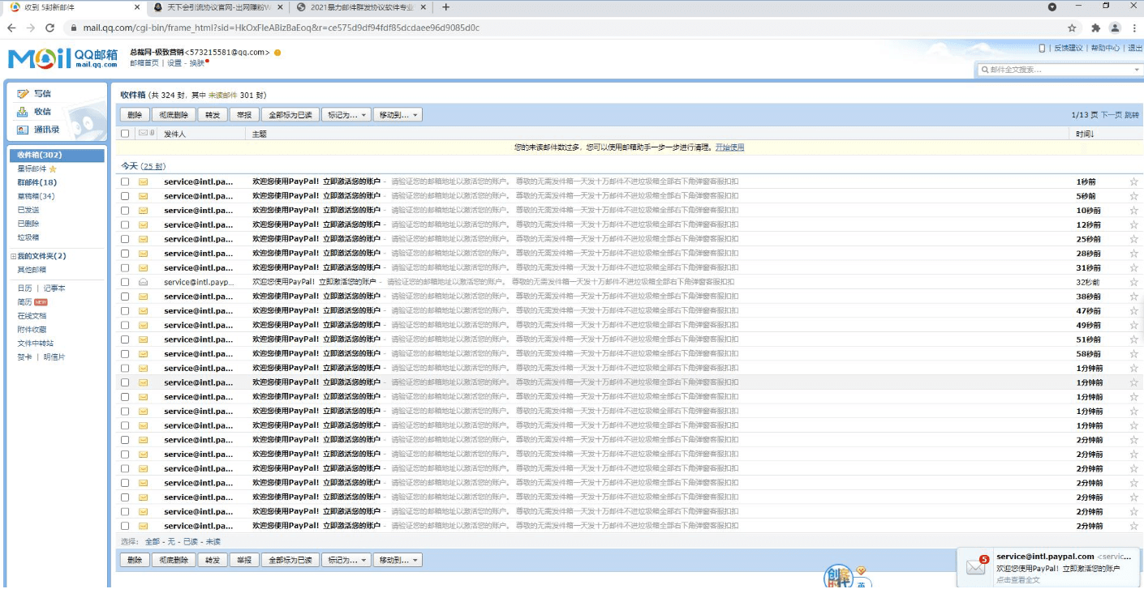The image size is (1144, 589).
Task: Check the box for the 32秒前 message
Action: pyautogui.click(x=125, y=282)
